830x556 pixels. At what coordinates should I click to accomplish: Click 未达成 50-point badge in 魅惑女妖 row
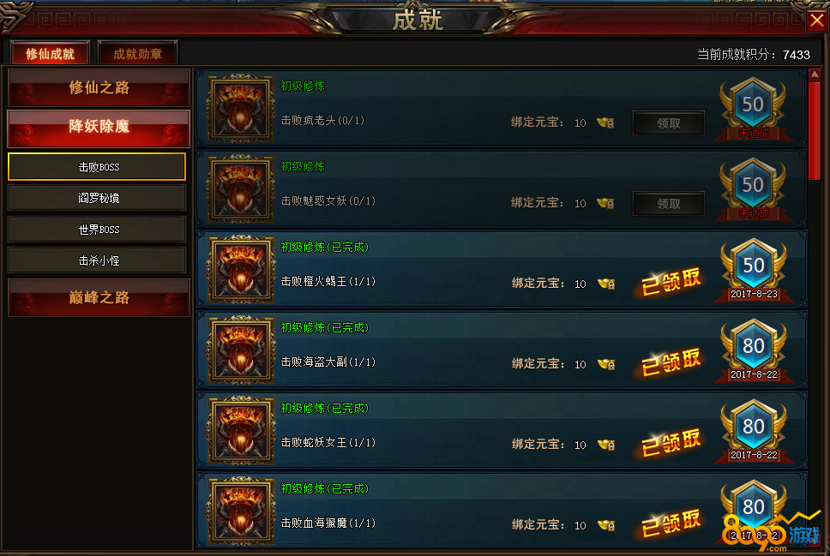(753, 190)
